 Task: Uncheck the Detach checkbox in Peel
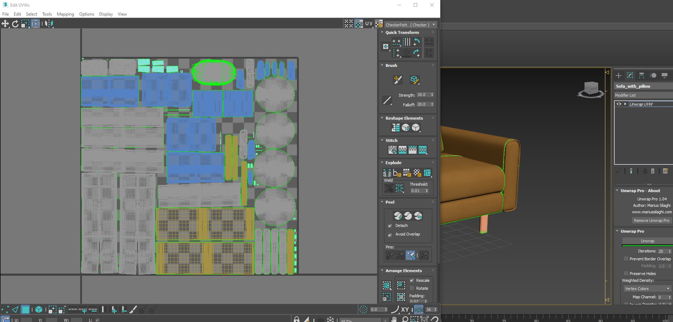tap(390, 226)
